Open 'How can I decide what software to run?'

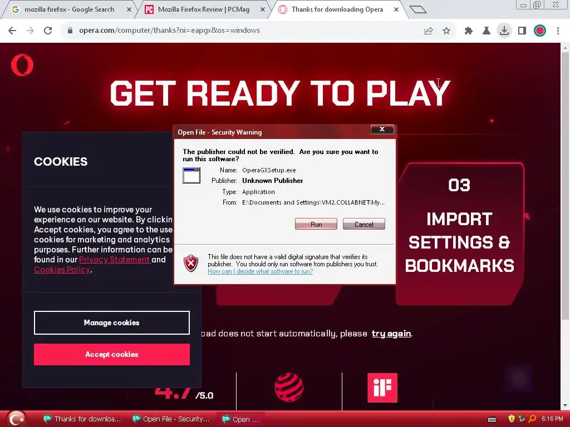261,271
